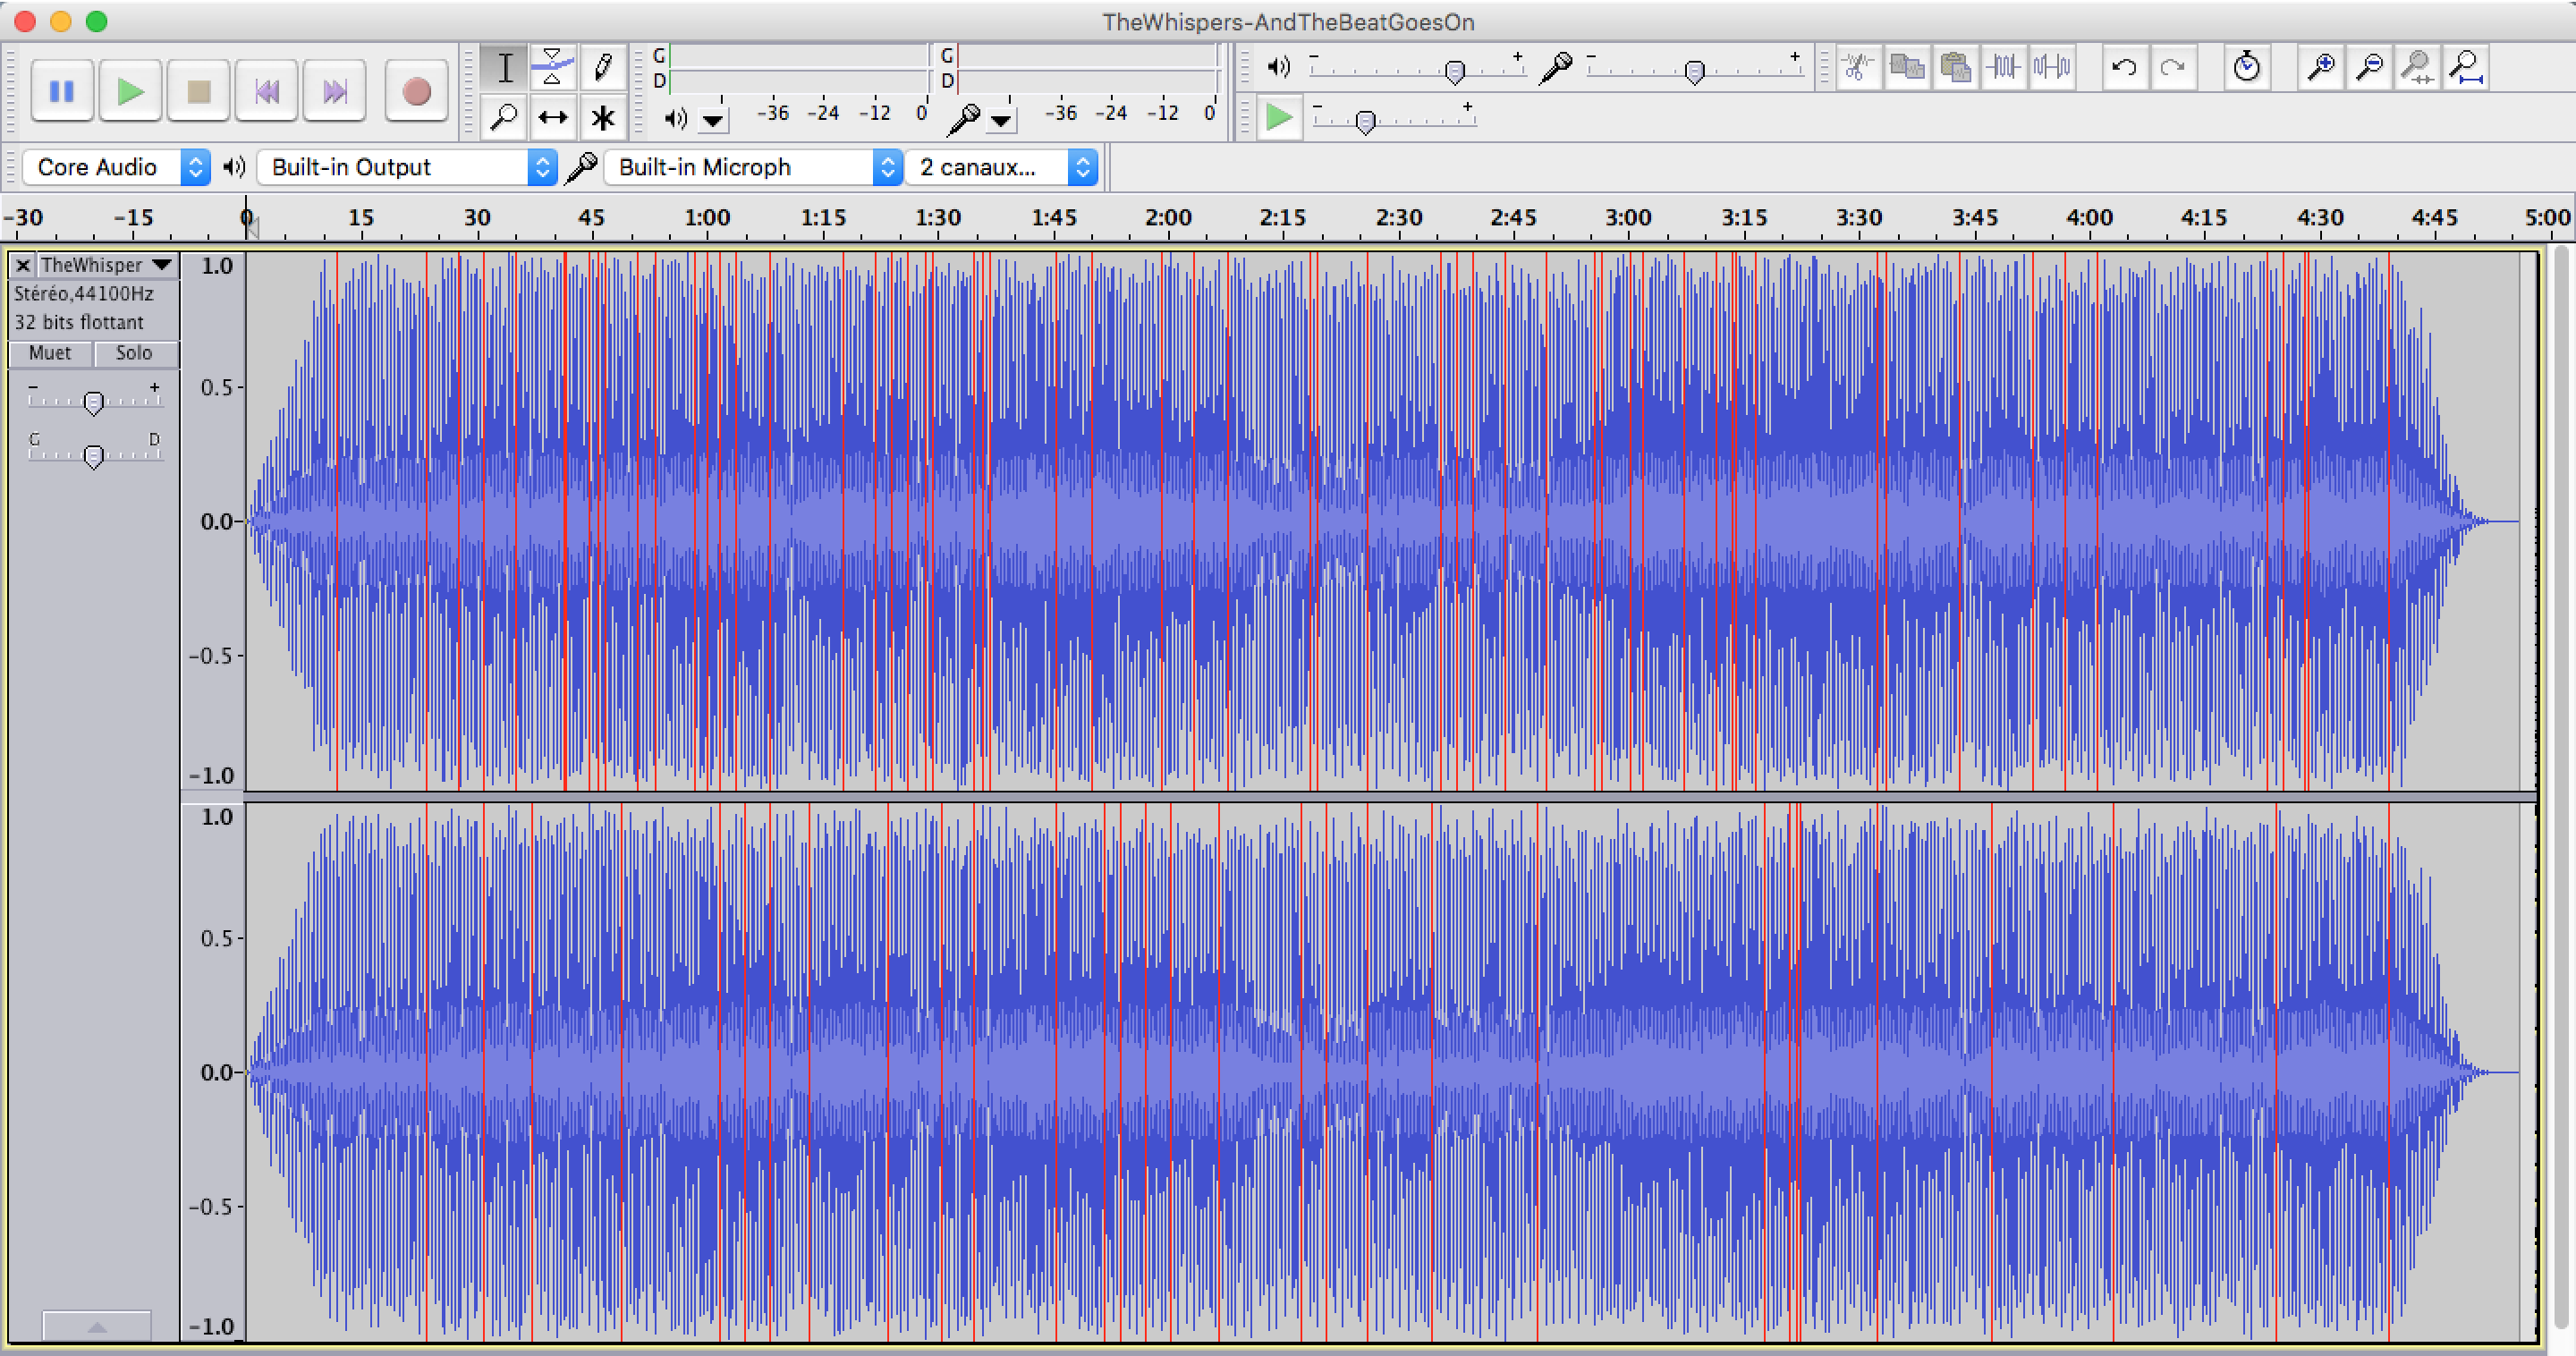Start recording with the red Record button
The image size is (2576, 1356).
pos(416,92)
